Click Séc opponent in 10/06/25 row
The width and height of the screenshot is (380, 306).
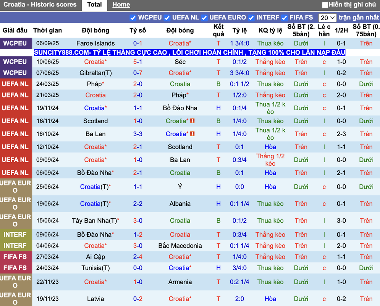click(x=180, y=62)
